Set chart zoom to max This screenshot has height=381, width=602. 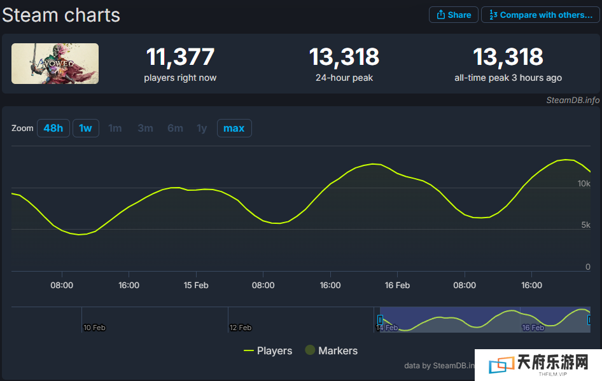click(234, 128)
